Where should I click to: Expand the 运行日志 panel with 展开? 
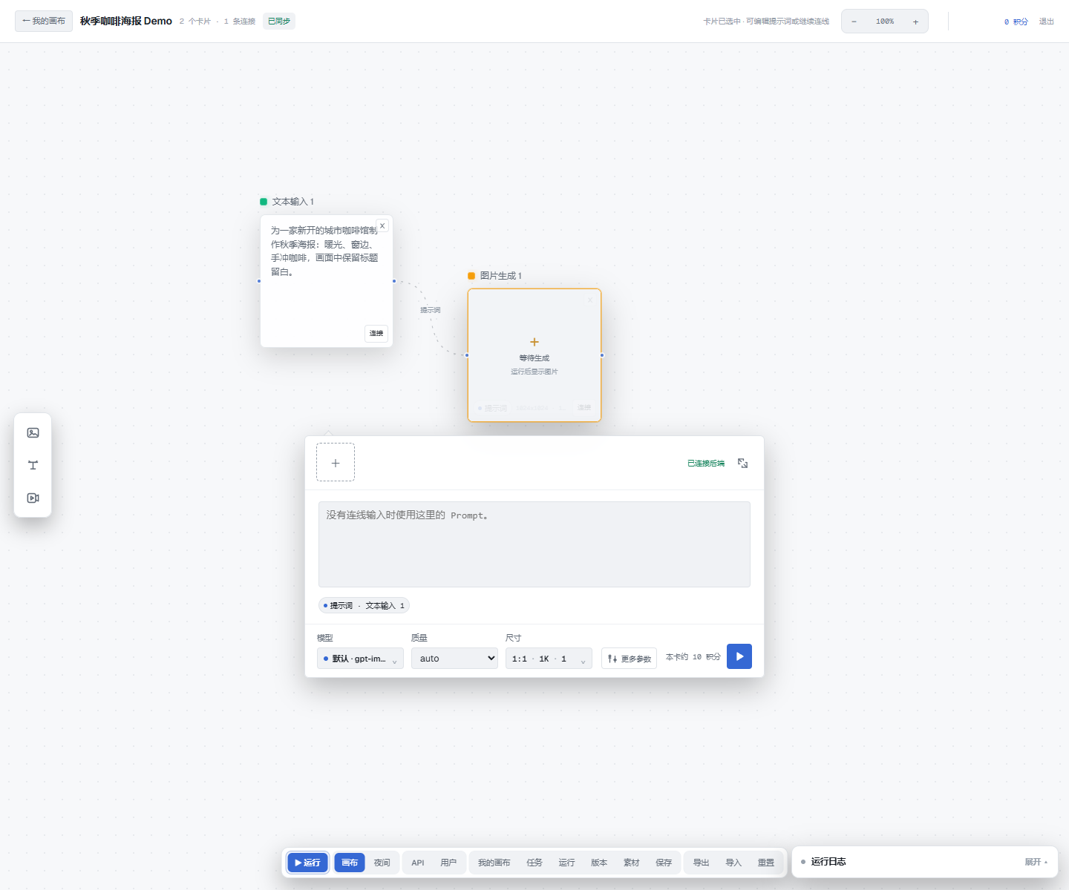coord(1036,862)
